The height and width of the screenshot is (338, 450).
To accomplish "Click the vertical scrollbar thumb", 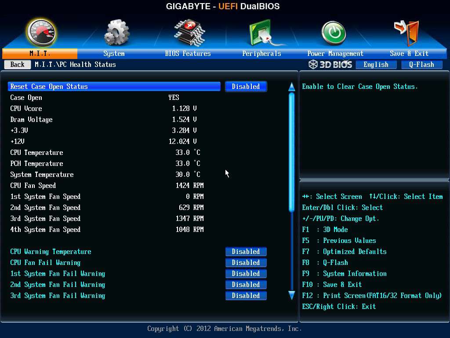I will tap(292, 152).
